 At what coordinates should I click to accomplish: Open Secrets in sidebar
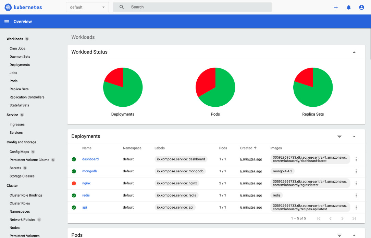click(x=15, y=168)
